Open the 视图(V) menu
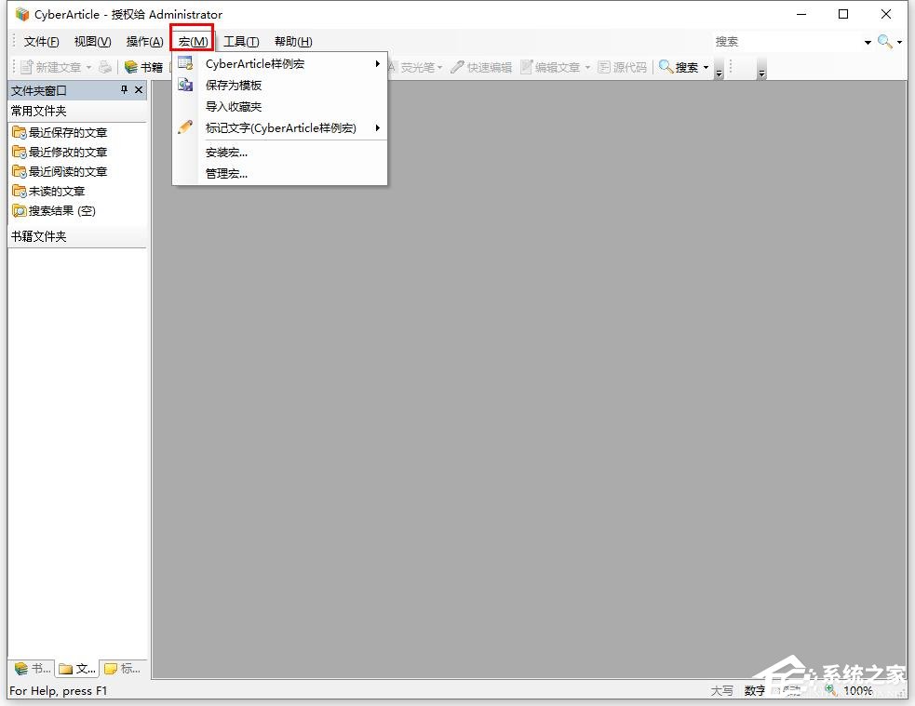The height and width of the screenshot is (706, 915). tap(92, 42)
